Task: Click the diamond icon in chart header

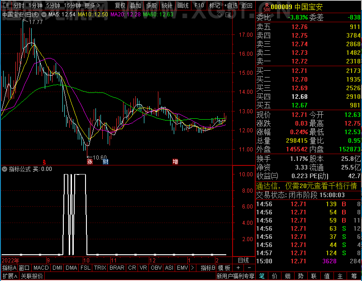Action: pyautogui.click(x=219, y=15)
